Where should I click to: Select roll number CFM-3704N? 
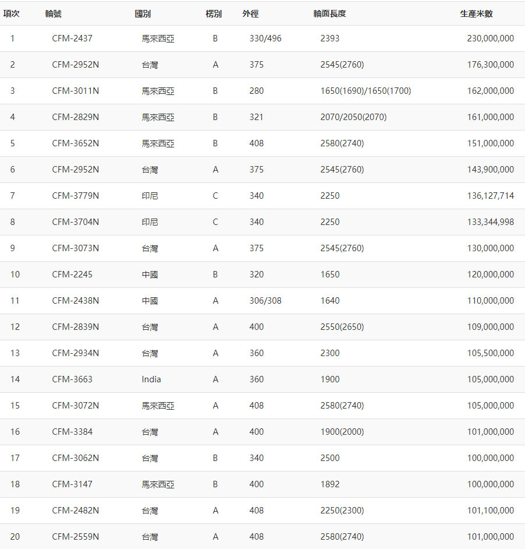76,221
